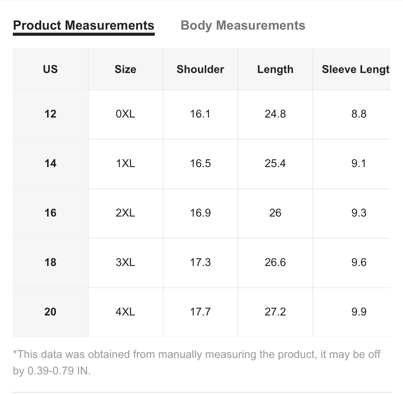This screenshot has width=403, height=394.
Task: Click the manual measuring disclaimer text
Action: (197, 363)
